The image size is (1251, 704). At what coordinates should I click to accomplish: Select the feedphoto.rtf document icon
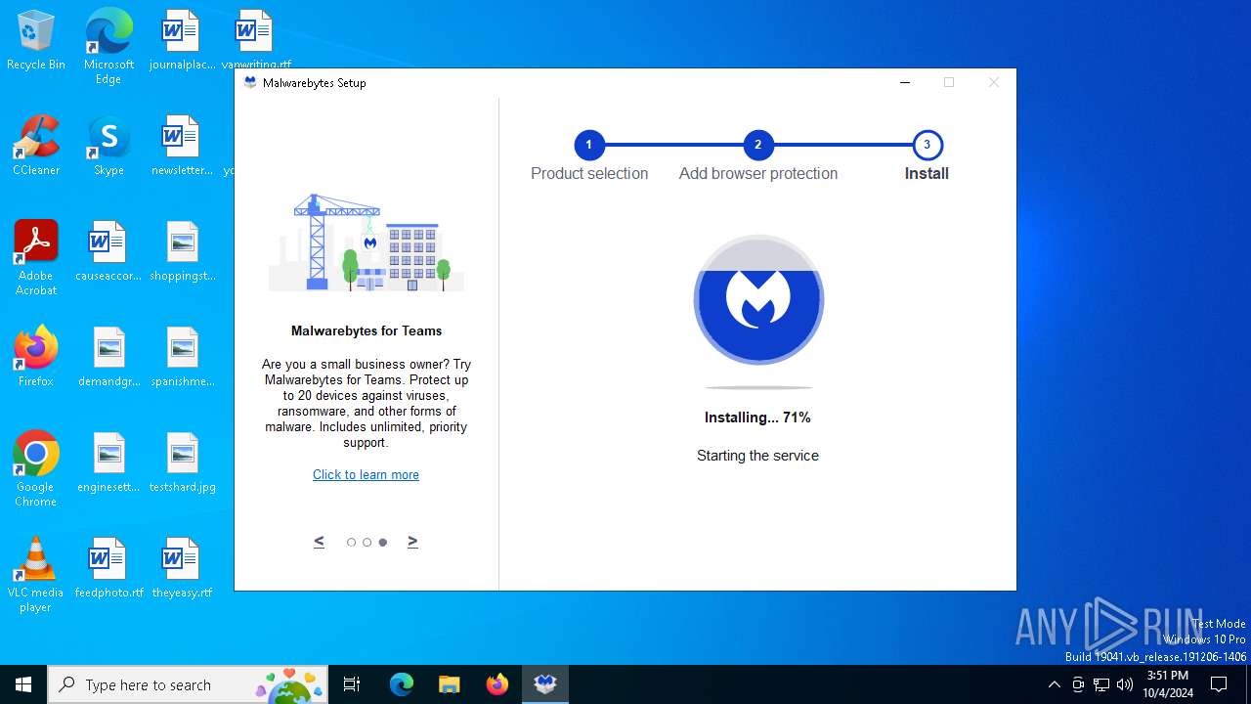pyautogui.click(x=108, y=569)
